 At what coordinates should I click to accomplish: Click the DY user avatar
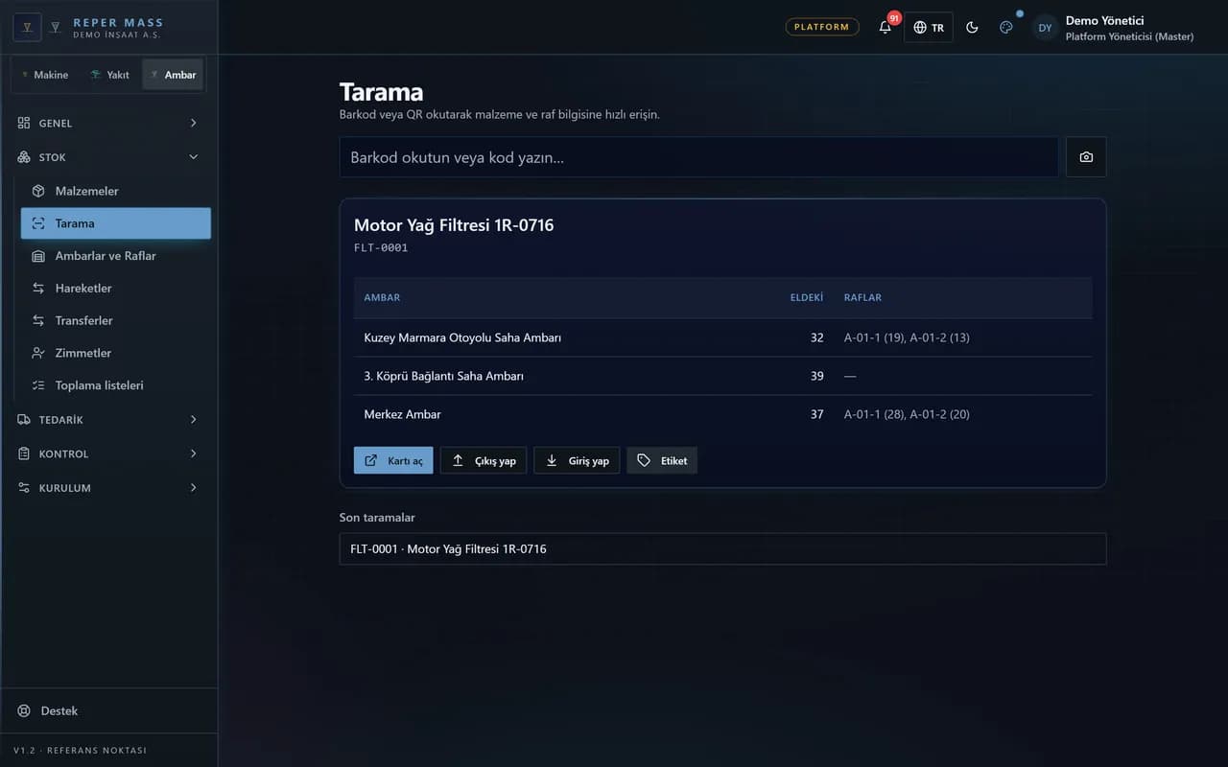(x=1046, y=28)
